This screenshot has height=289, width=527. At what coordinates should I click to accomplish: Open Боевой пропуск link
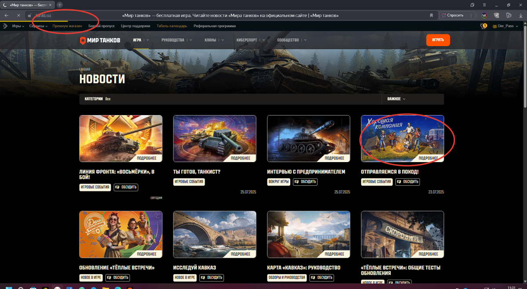tap(101, 26)
